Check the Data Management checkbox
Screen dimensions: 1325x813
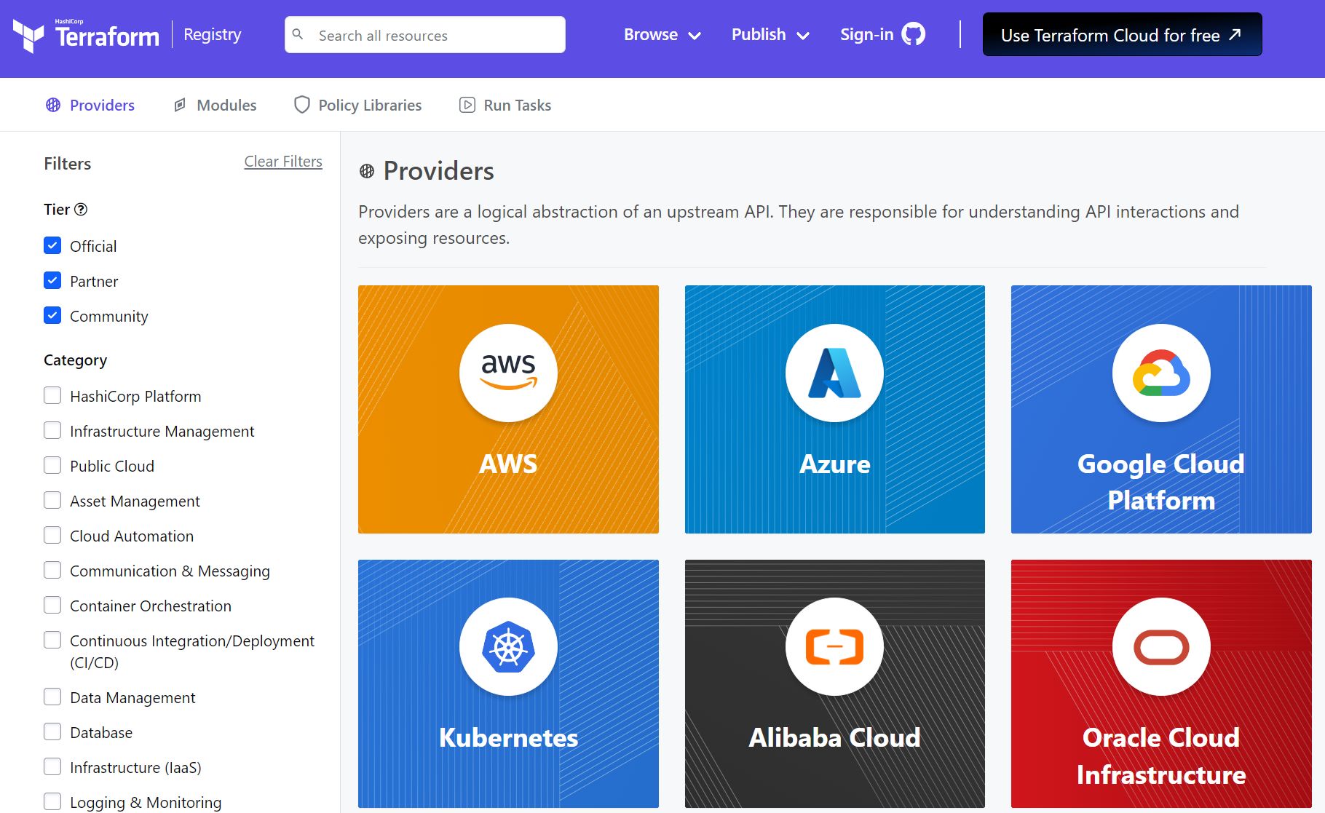tap(52, 697)
